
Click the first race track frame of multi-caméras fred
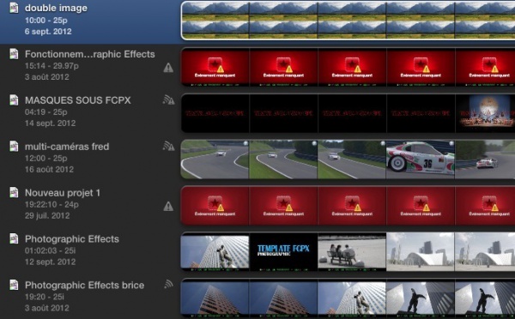coord(215,159)
